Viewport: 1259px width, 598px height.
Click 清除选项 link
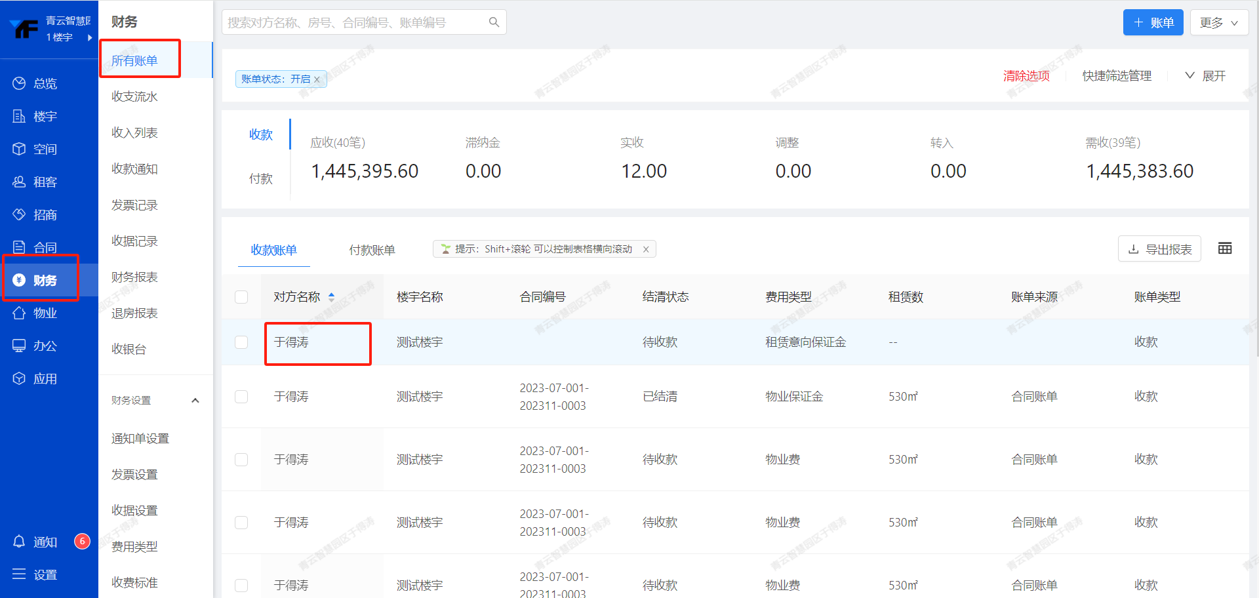tap(1026, 76)
